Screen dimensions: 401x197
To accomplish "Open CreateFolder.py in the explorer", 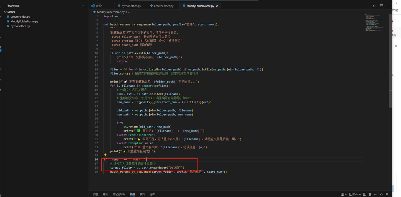I will click(20, 17).
